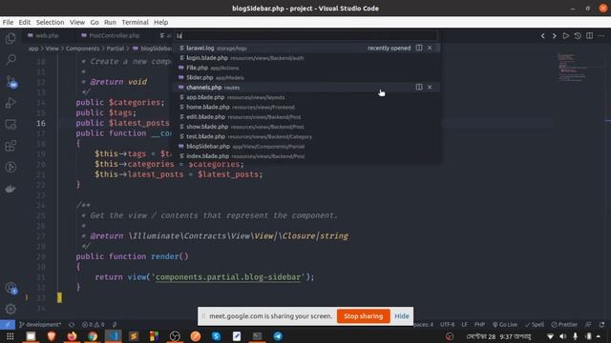
Task: Go back with the left arrow in the editor toolbar
Action: point(543,36)
